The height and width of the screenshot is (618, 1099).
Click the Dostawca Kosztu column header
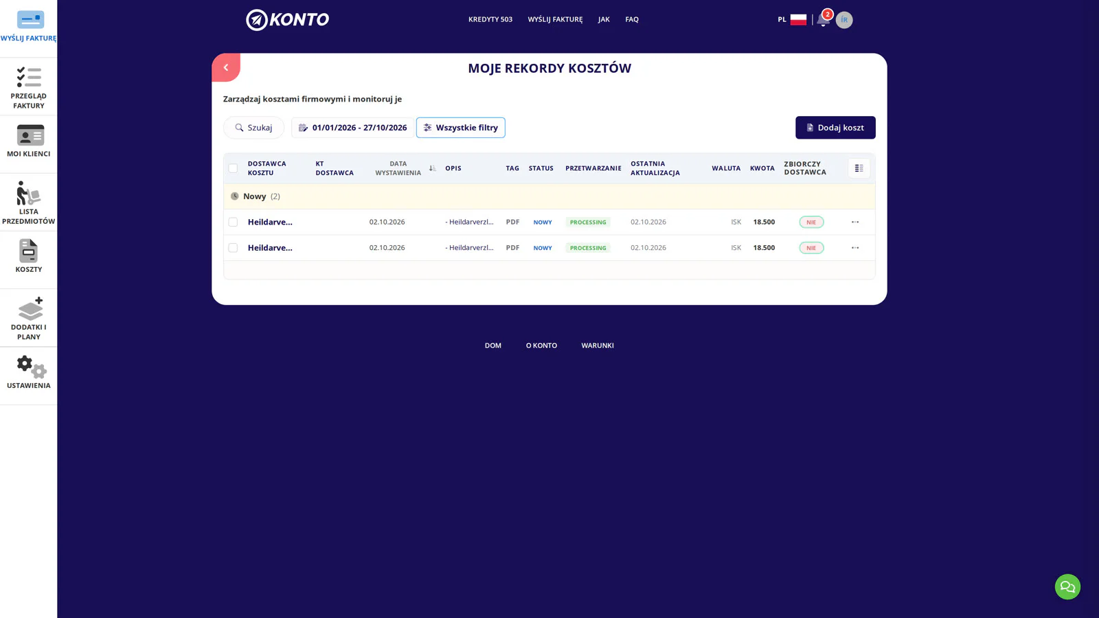click(267, 168)
